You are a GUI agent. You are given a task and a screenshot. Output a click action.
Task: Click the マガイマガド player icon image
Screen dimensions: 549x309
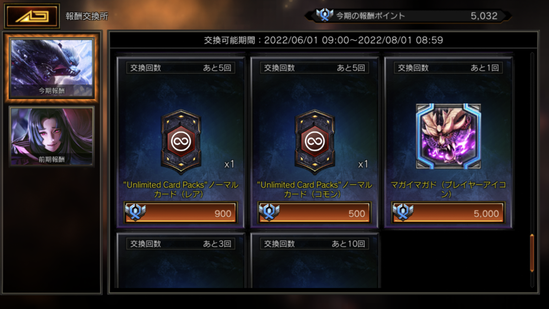click(x=448, y=136)
